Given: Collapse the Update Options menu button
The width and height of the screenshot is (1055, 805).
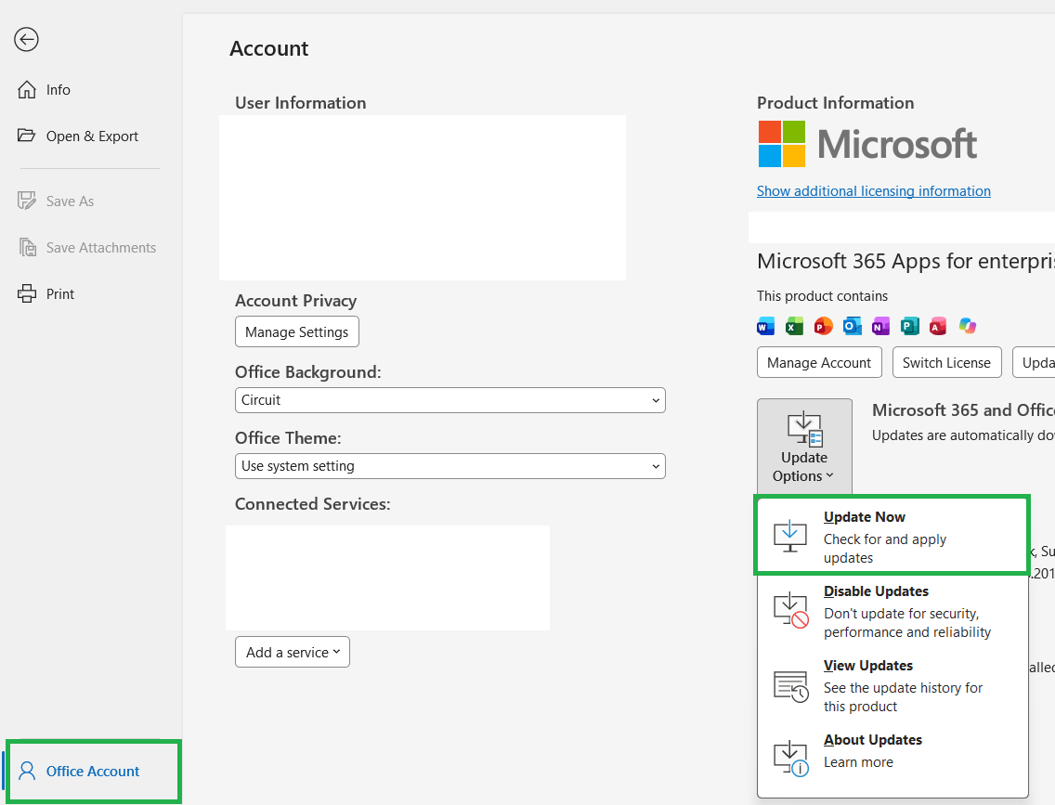Looking at the screenshot, I should [804, 447].
